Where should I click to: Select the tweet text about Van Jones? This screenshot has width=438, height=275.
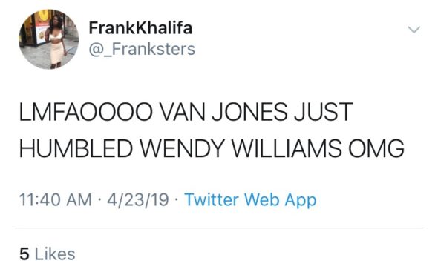212,130
